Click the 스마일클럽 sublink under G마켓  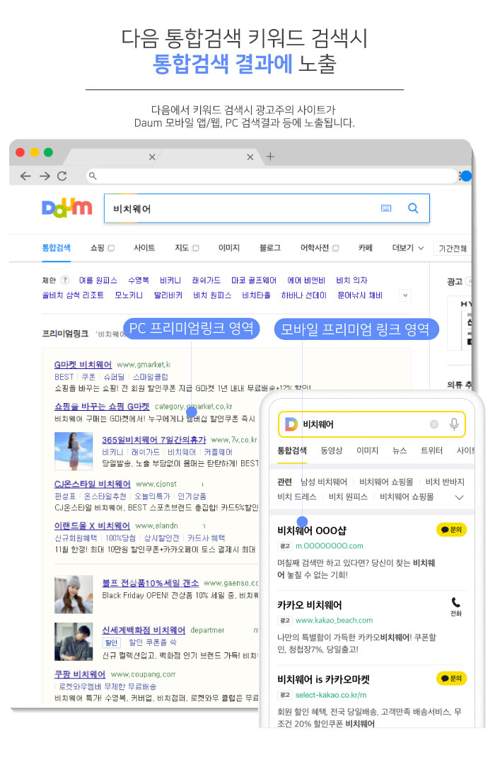pos(151,377)
